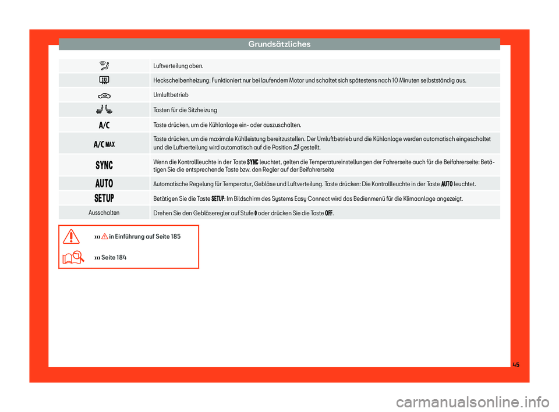Click the air recirculation car icon
559x412 pixels.
[104, 95]
